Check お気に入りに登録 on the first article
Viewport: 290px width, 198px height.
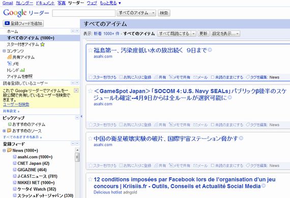pos(121,77)
